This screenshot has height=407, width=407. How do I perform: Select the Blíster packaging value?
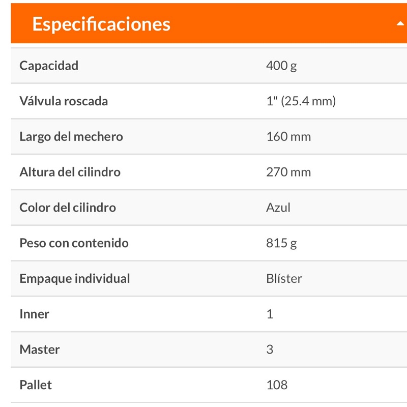click(x=284, y=278)
